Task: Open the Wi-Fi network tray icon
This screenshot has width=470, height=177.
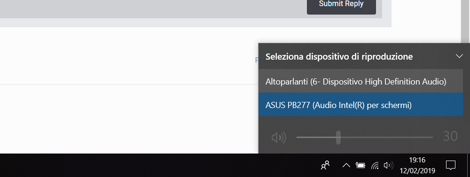Action: [x=375, y=165]
